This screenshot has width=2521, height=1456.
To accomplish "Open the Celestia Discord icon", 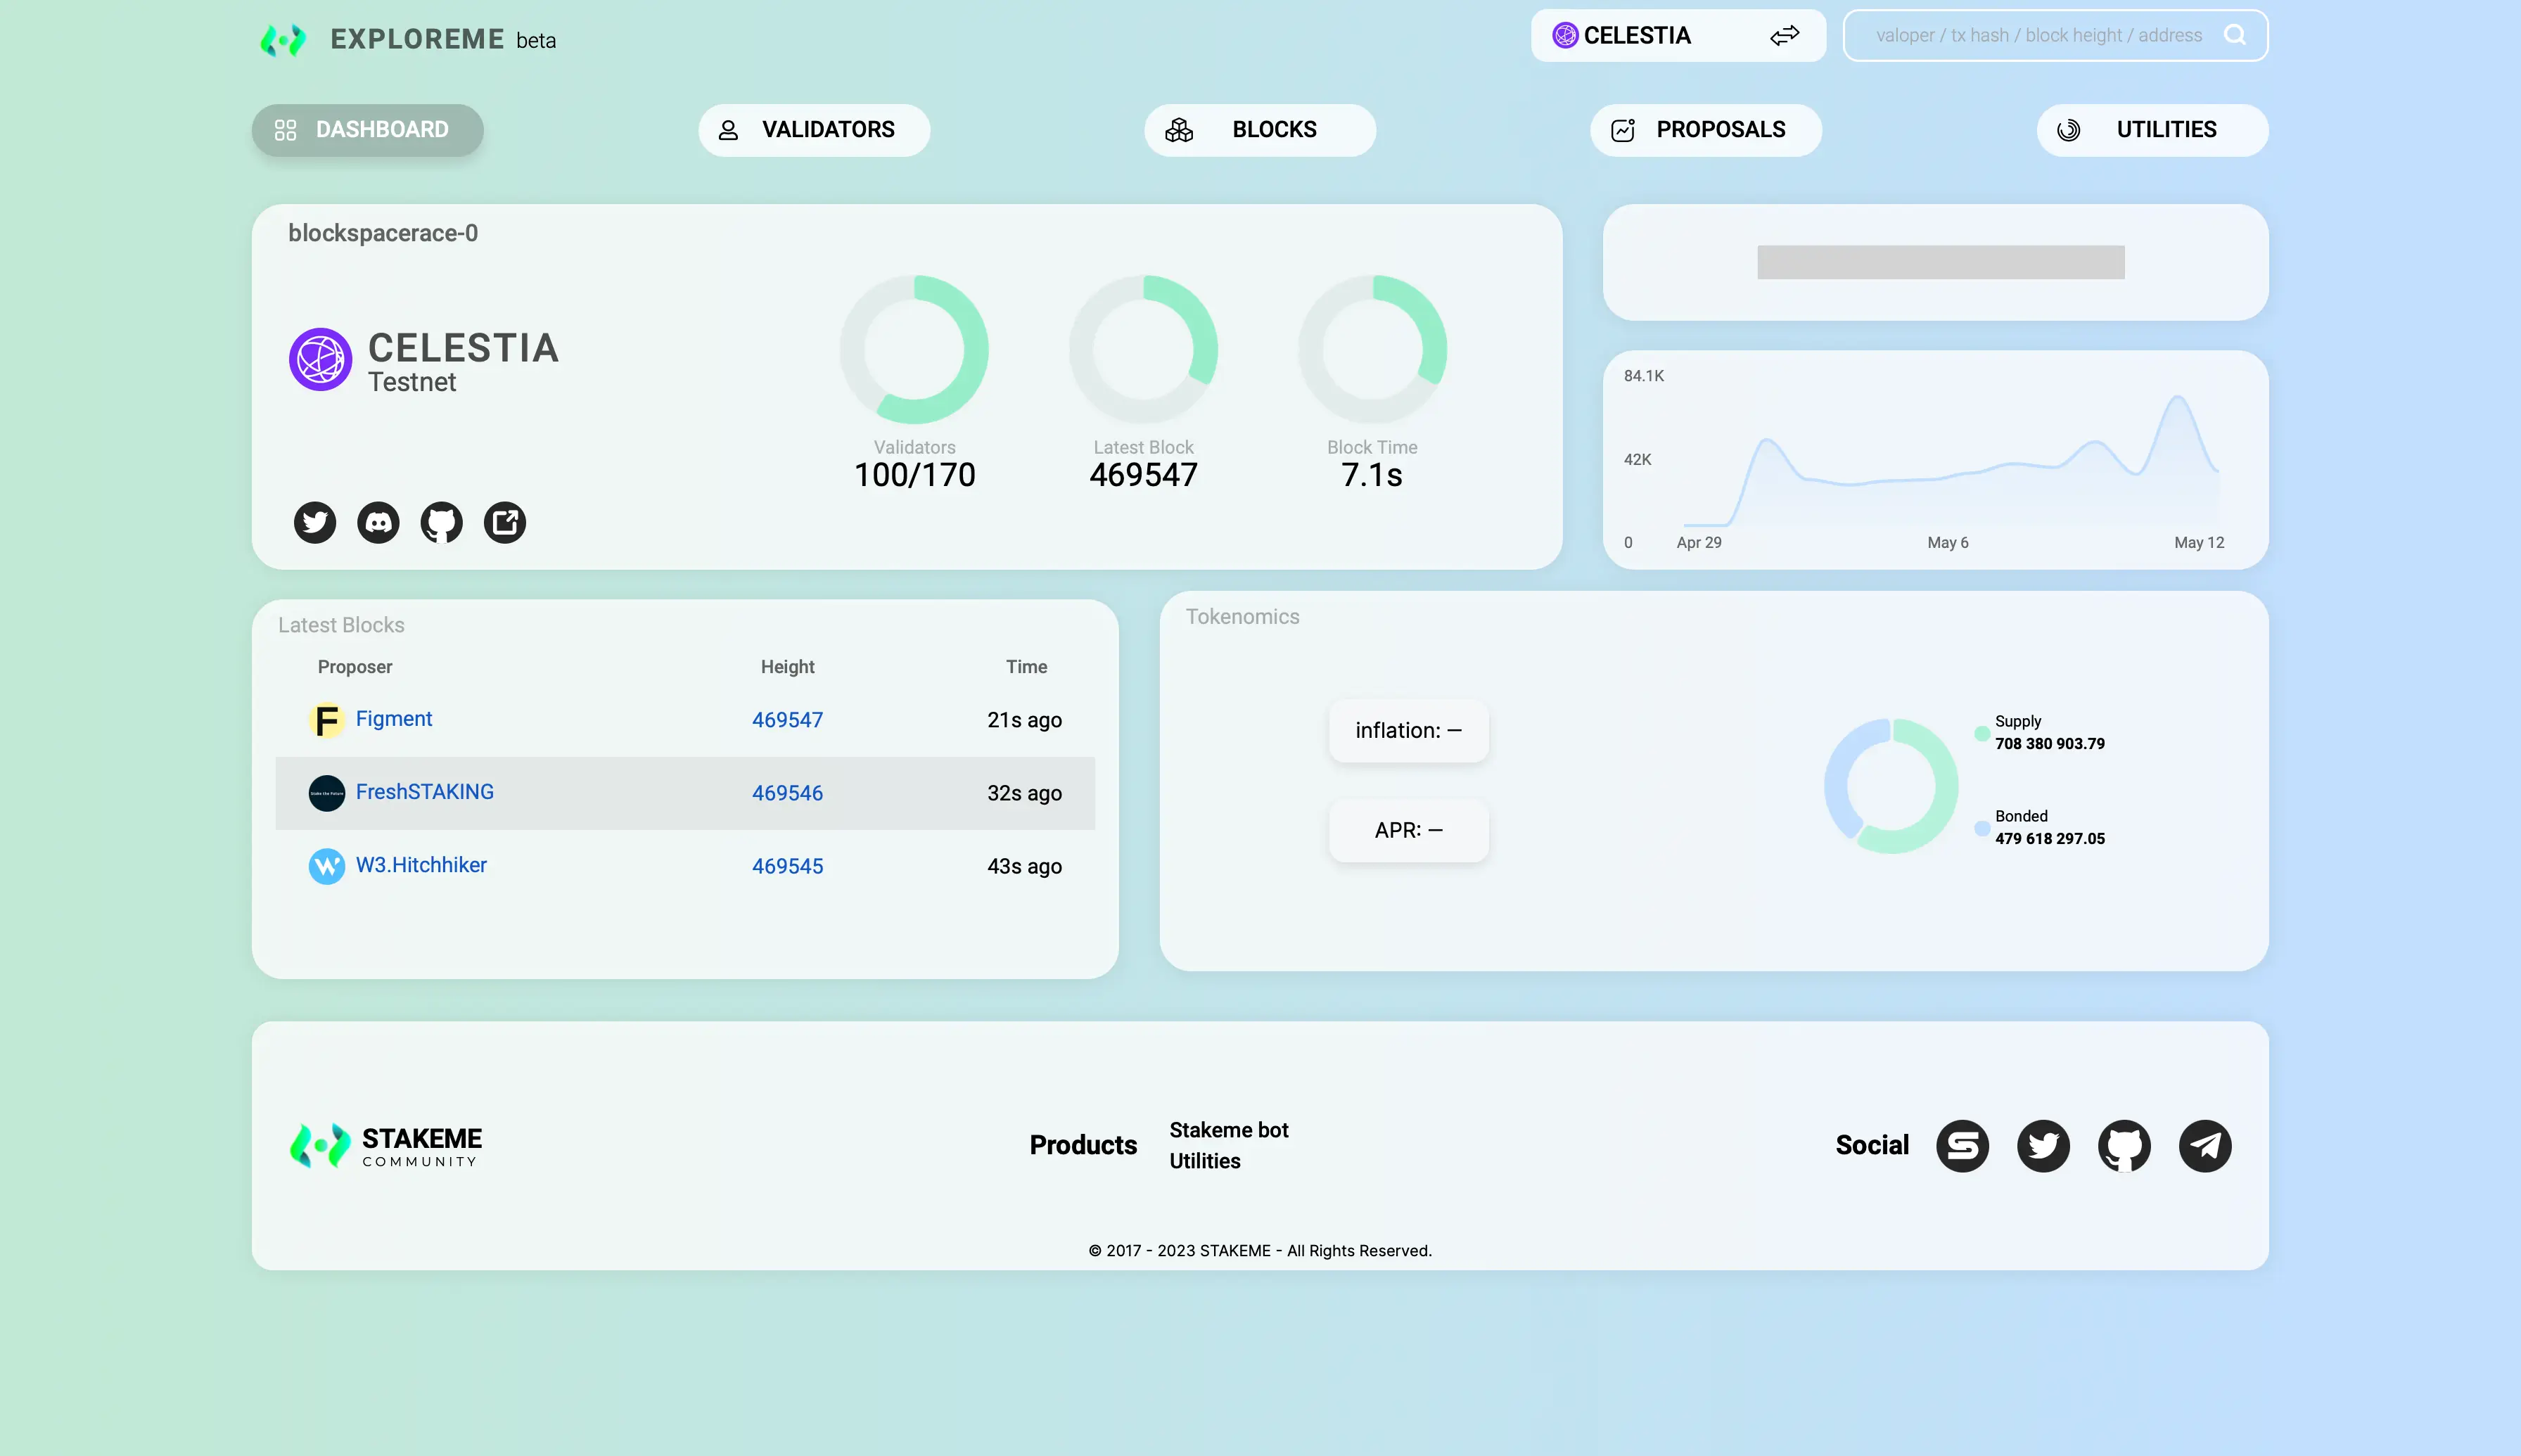I will point(378,522).
